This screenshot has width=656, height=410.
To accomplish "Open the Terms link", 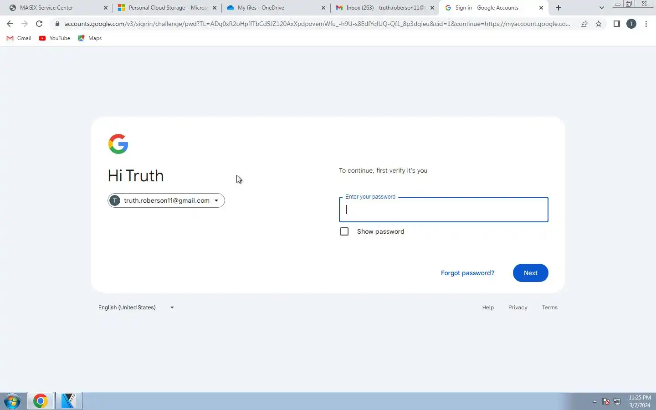I will [549, 307].
